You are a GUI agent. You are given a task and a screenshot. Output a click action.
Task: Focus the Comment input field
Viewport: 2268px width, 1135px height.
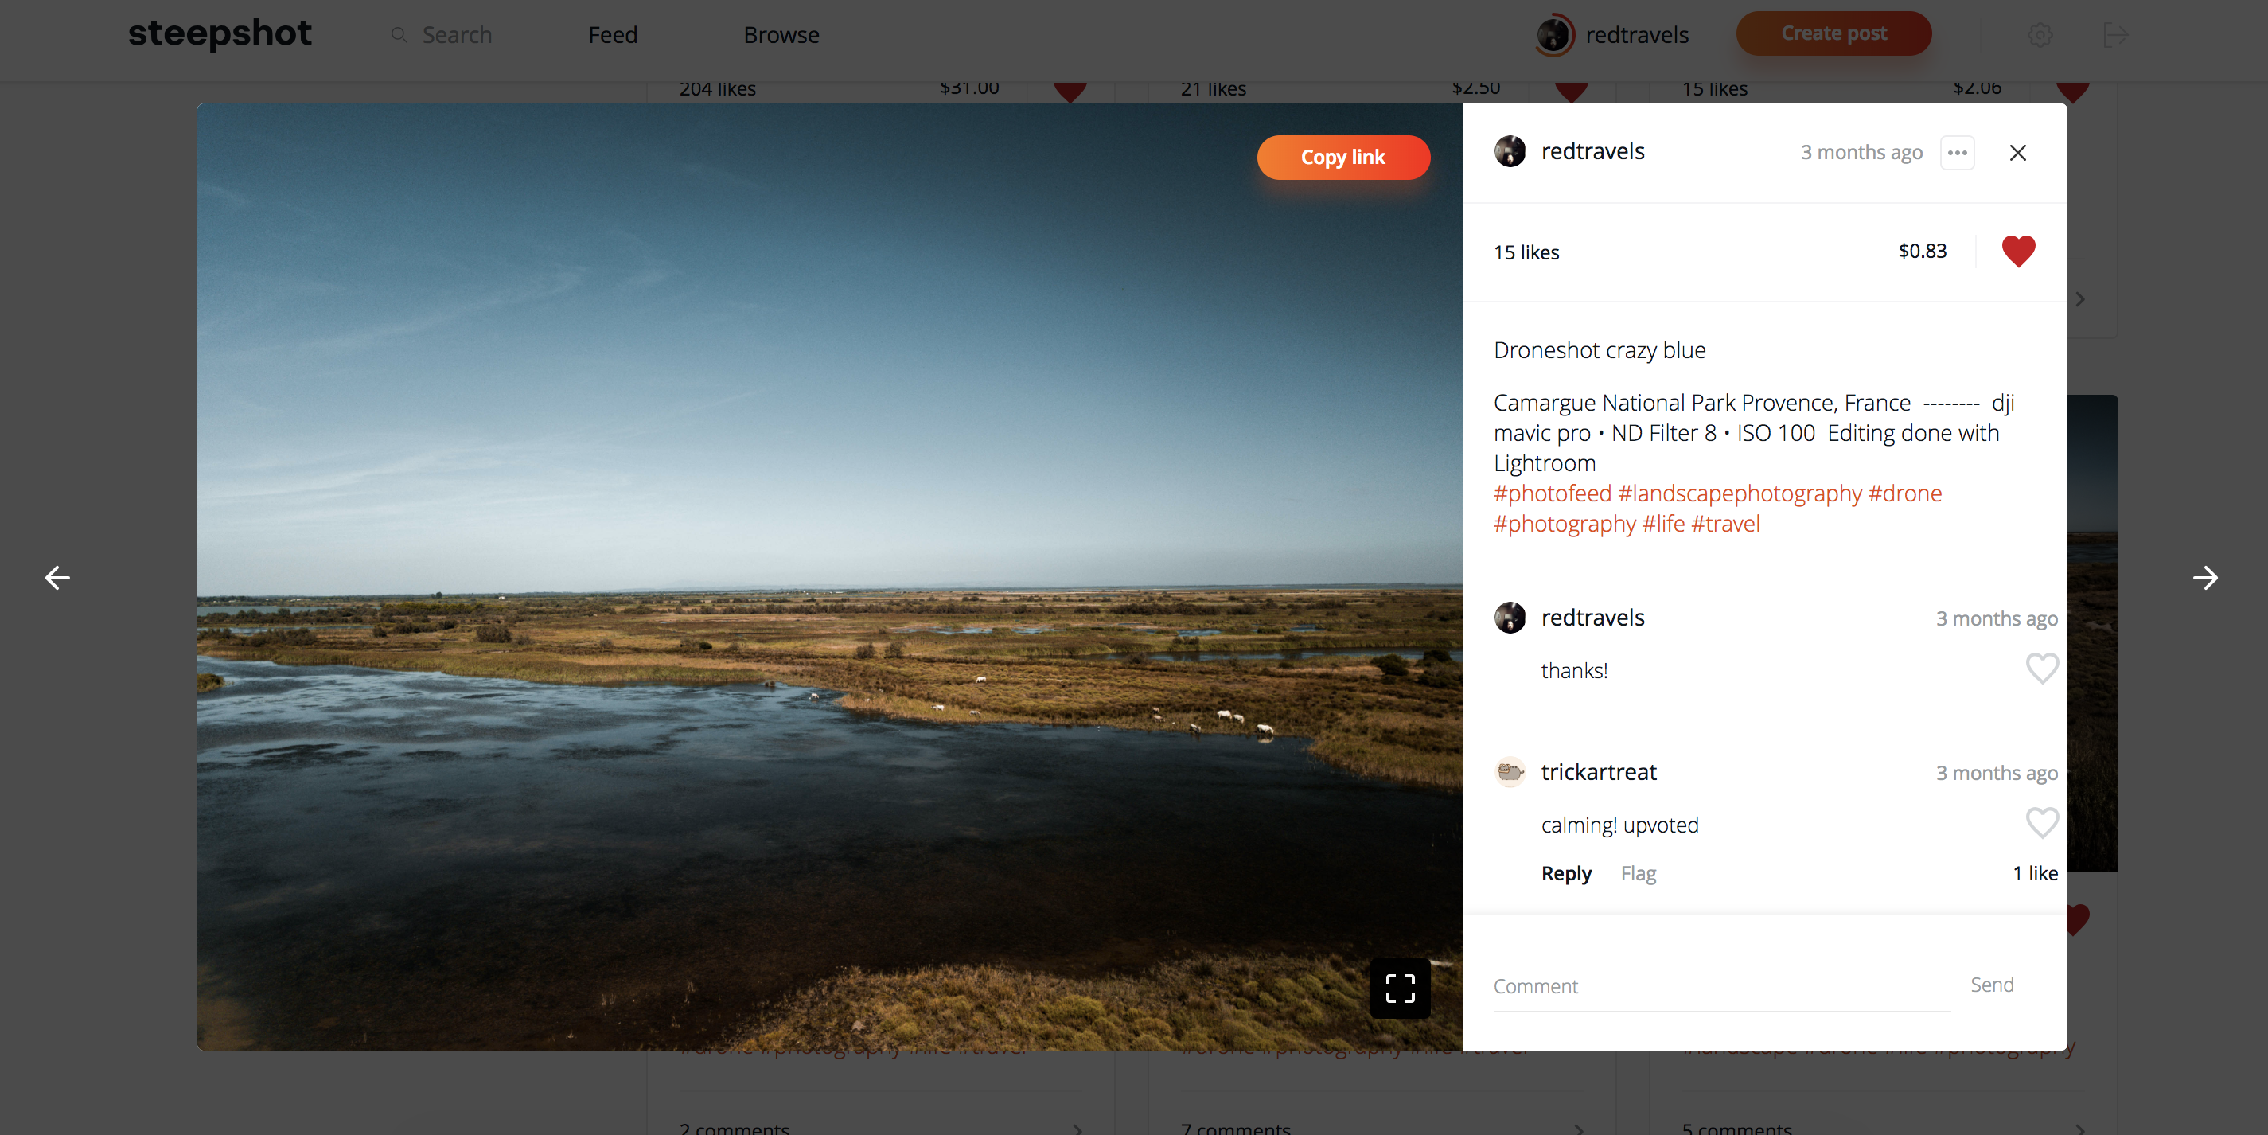[x=1721, y=986]
